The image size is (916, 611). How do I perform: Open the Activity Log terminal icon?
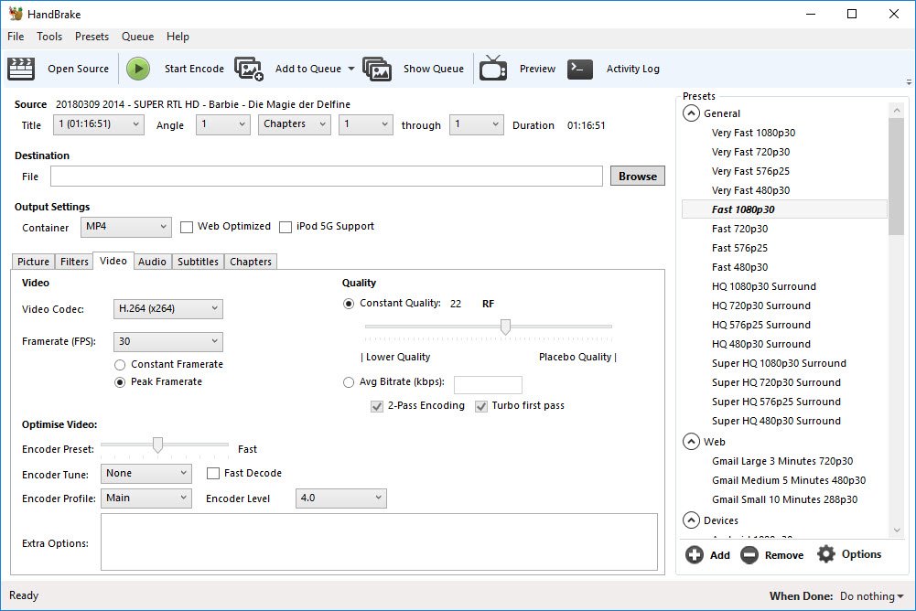pos(580,69)
